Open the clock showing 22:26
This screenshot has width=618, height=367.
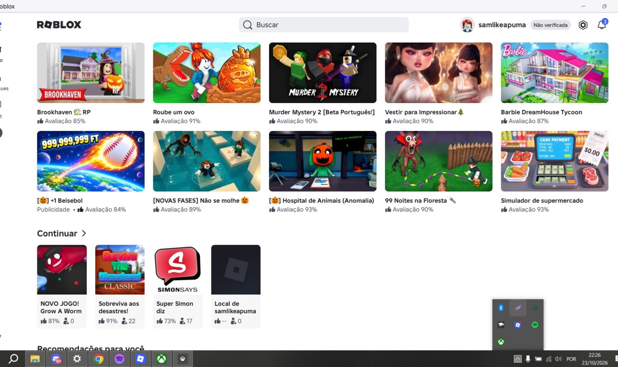[x=595, y=359]
